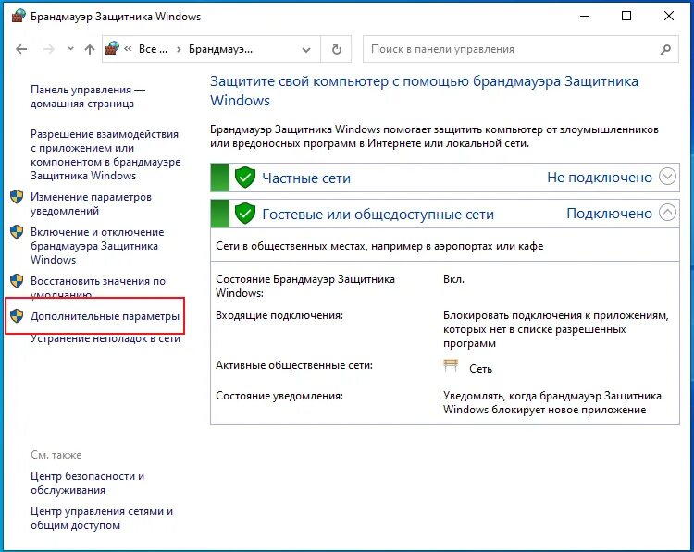Maximize the Брандмауэр Защитника Windows window
This screenshot has height=552, width=694.
point(626,17)
